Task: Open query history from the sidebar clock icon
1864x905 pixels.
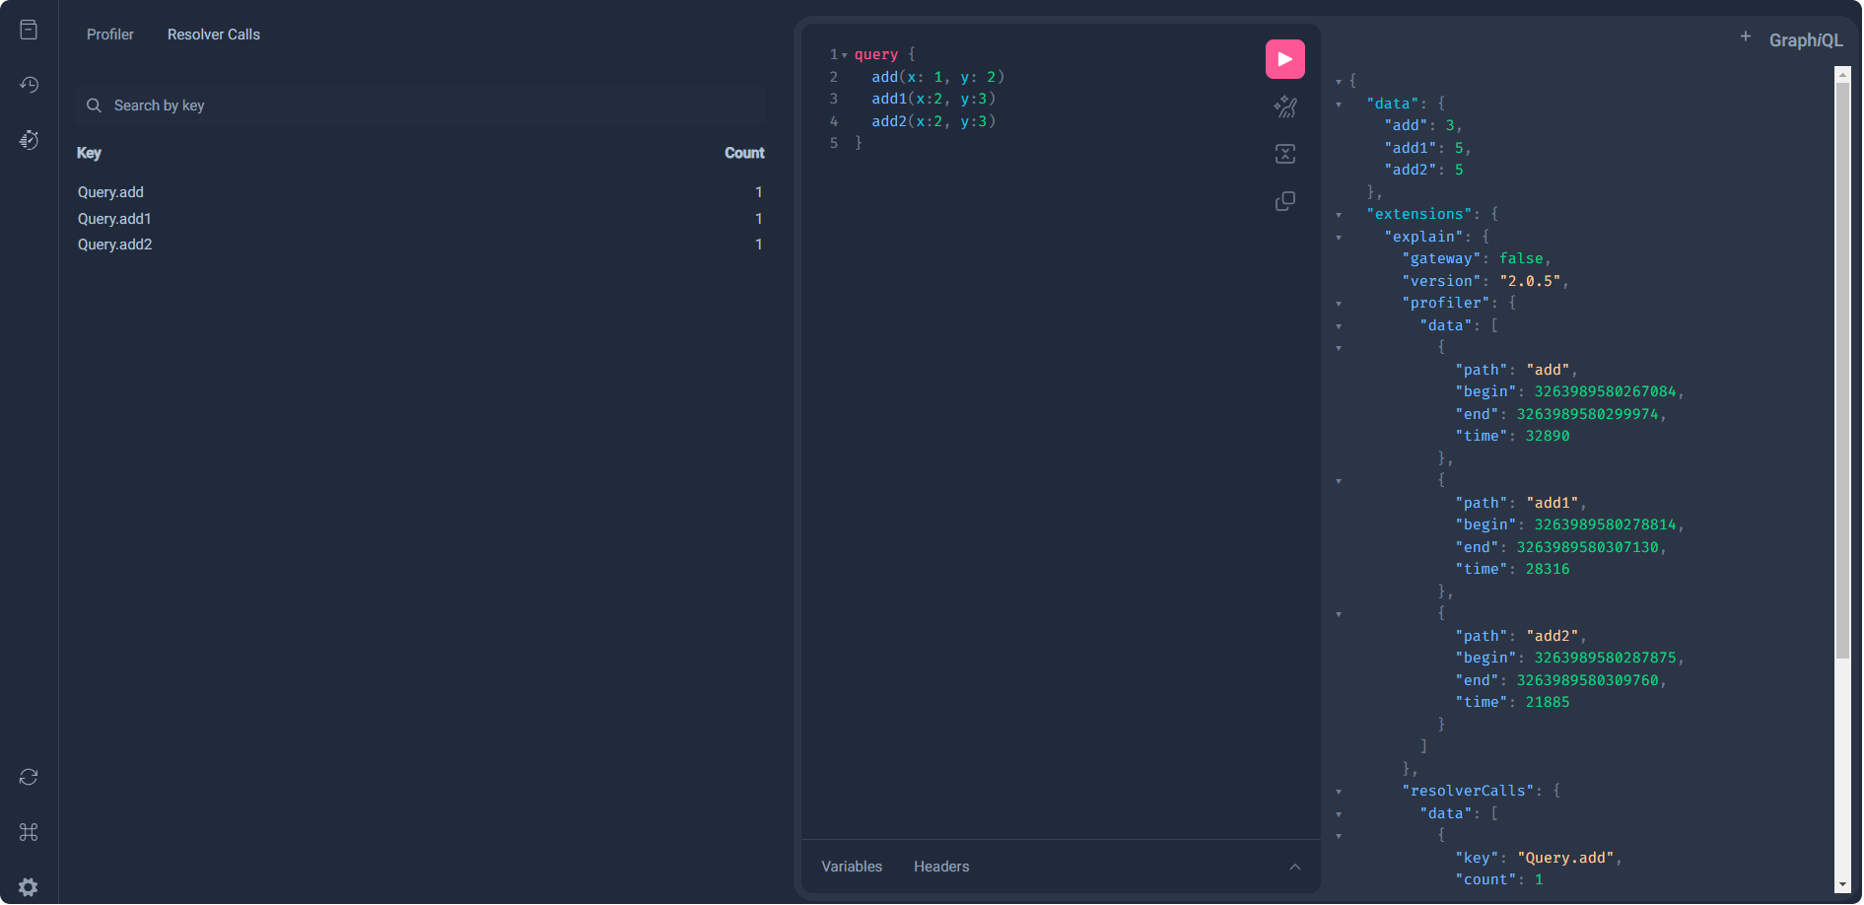Action: 29,85
